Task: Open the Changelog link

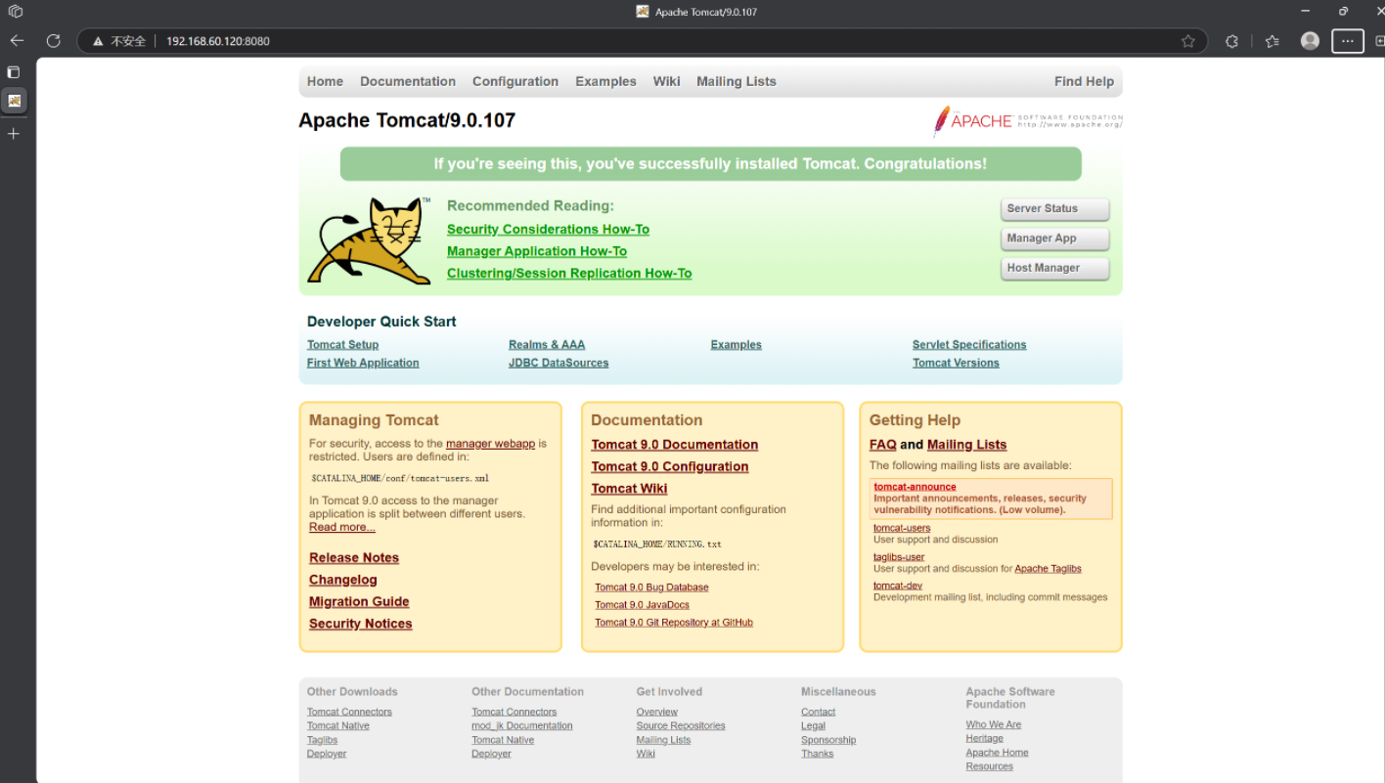Action: [x=343, y=580]
